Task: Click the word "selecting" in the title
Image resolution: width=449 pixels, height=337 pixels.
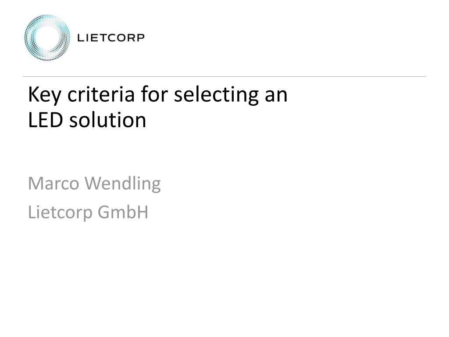Action: pyautogui.click(x=216, y=95)
